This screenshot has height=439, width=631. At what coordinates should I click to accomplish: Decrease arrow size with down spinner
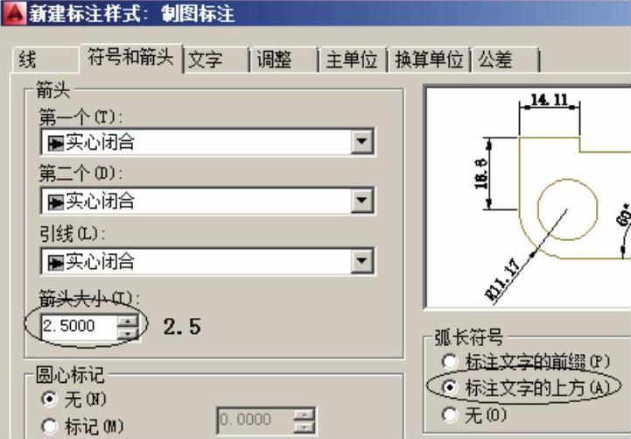pyautogui.click(x=128, y=333)
